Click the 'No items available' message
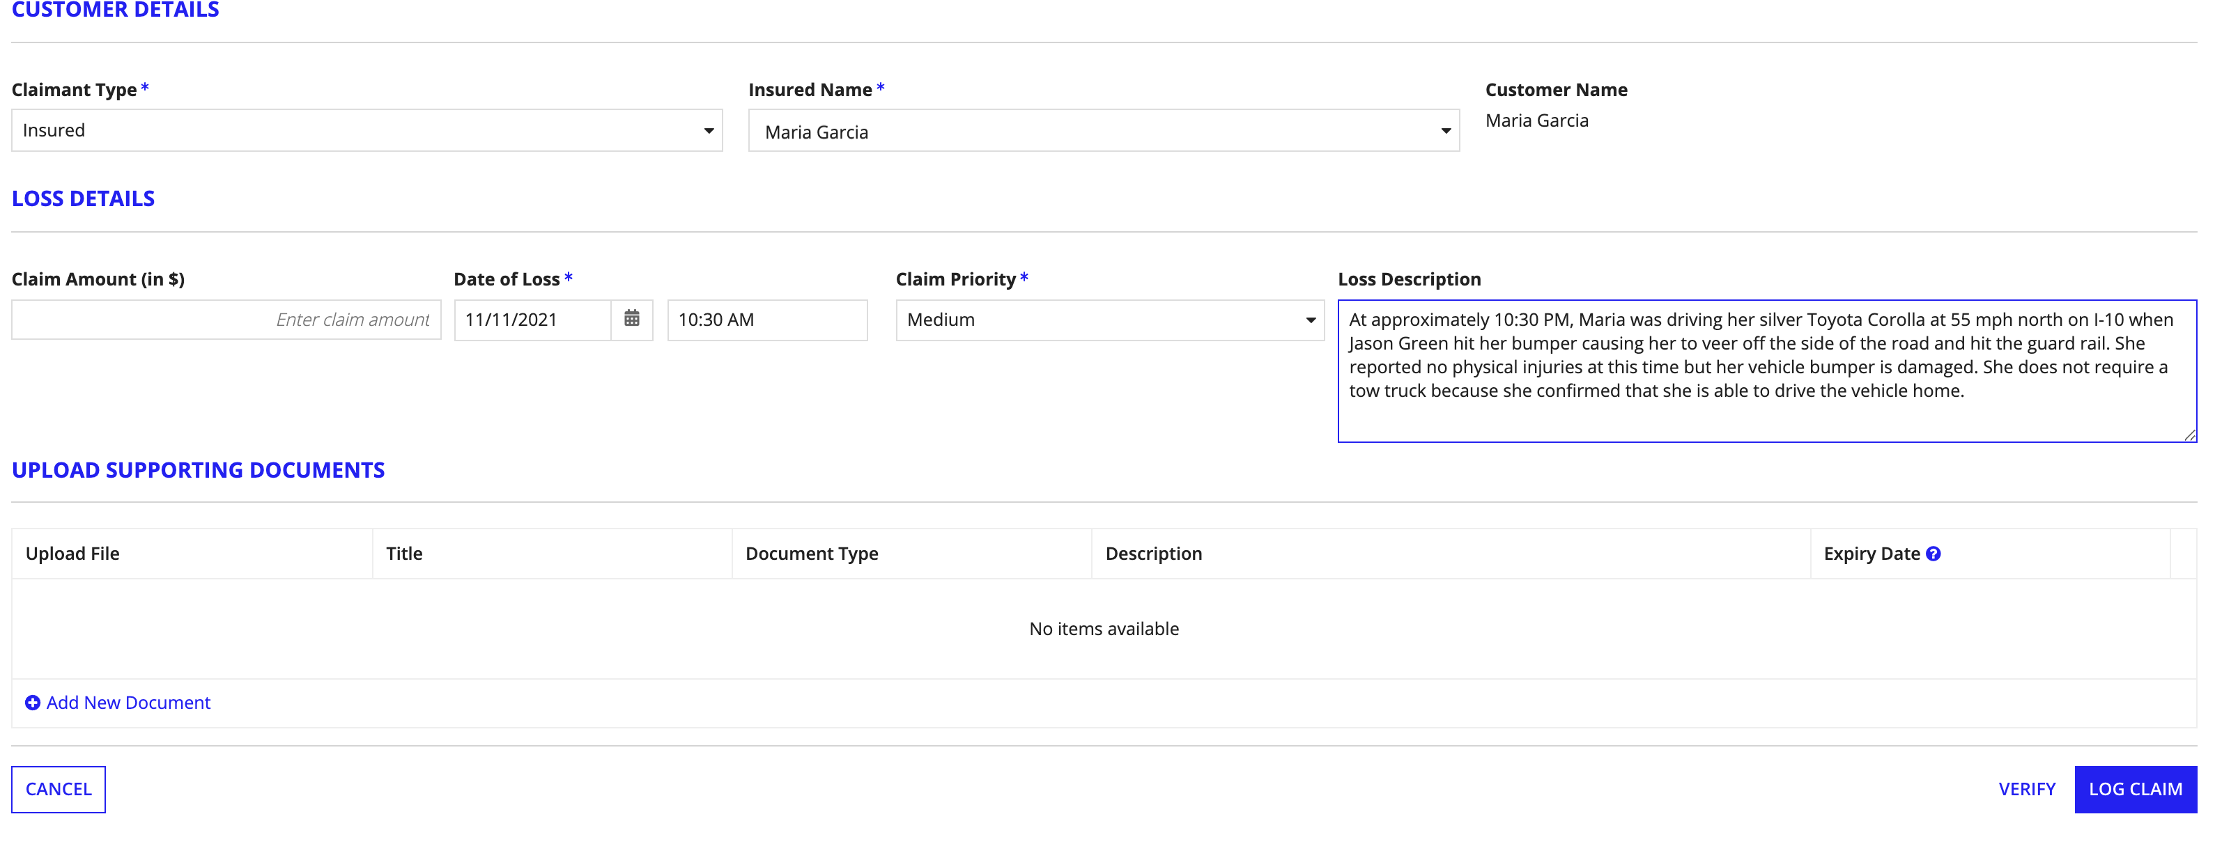2238x844 pixels. pyautogui.click(x=1104, y=629)
